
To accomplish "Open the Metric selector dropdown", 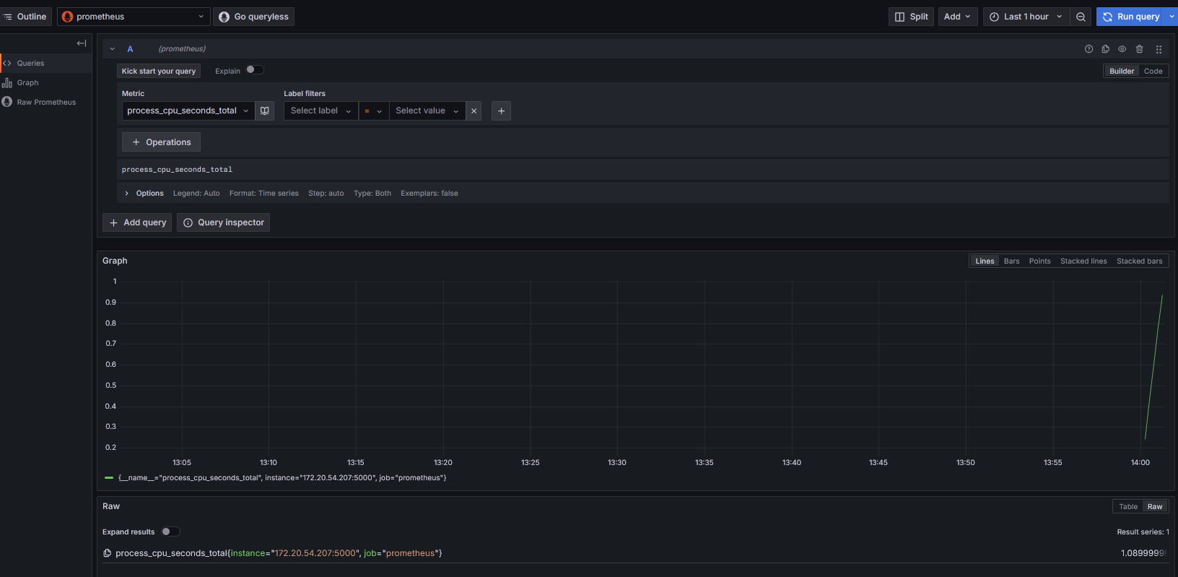I will tap(188, 110).
